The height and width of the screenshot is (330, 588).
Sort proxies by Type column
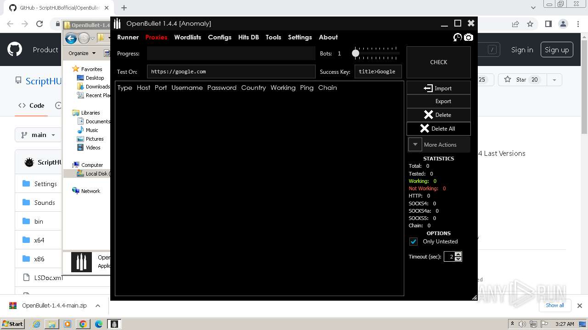[x=124, y=88]
